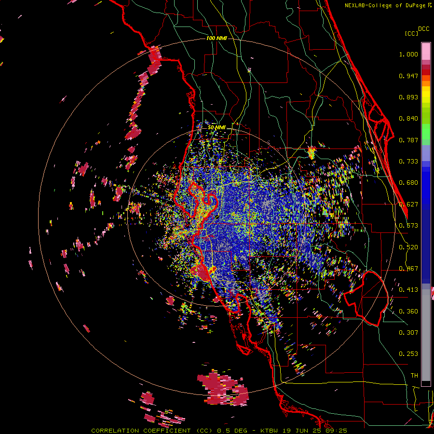Click the 1.000 legend value

click(408, 54)
